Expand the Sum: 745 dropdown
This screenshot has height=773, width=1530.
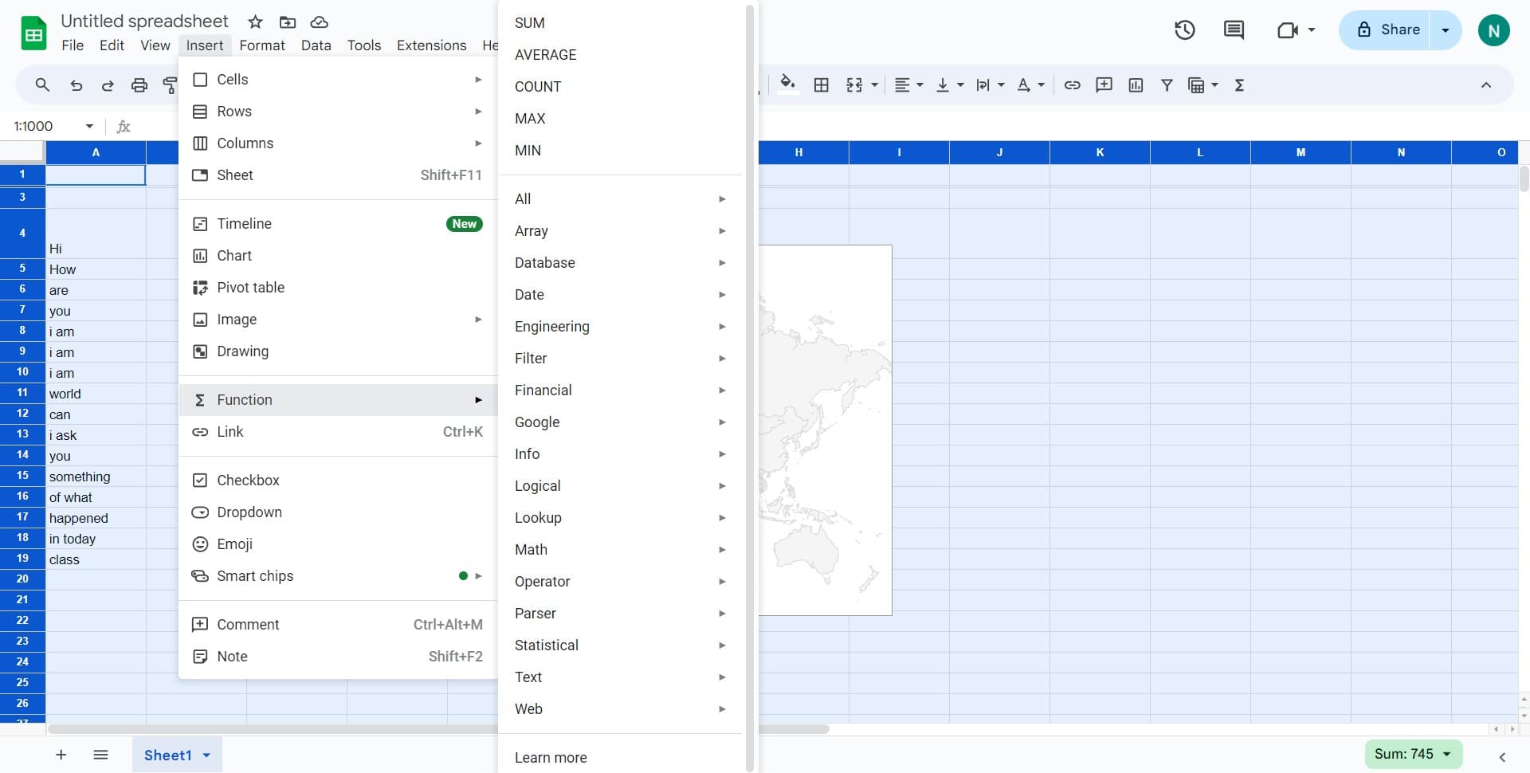[x=1446, y=754]
